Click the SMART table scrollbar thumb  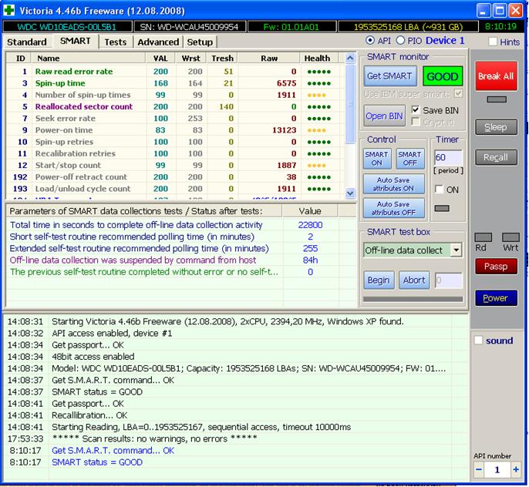click(350, 103)
